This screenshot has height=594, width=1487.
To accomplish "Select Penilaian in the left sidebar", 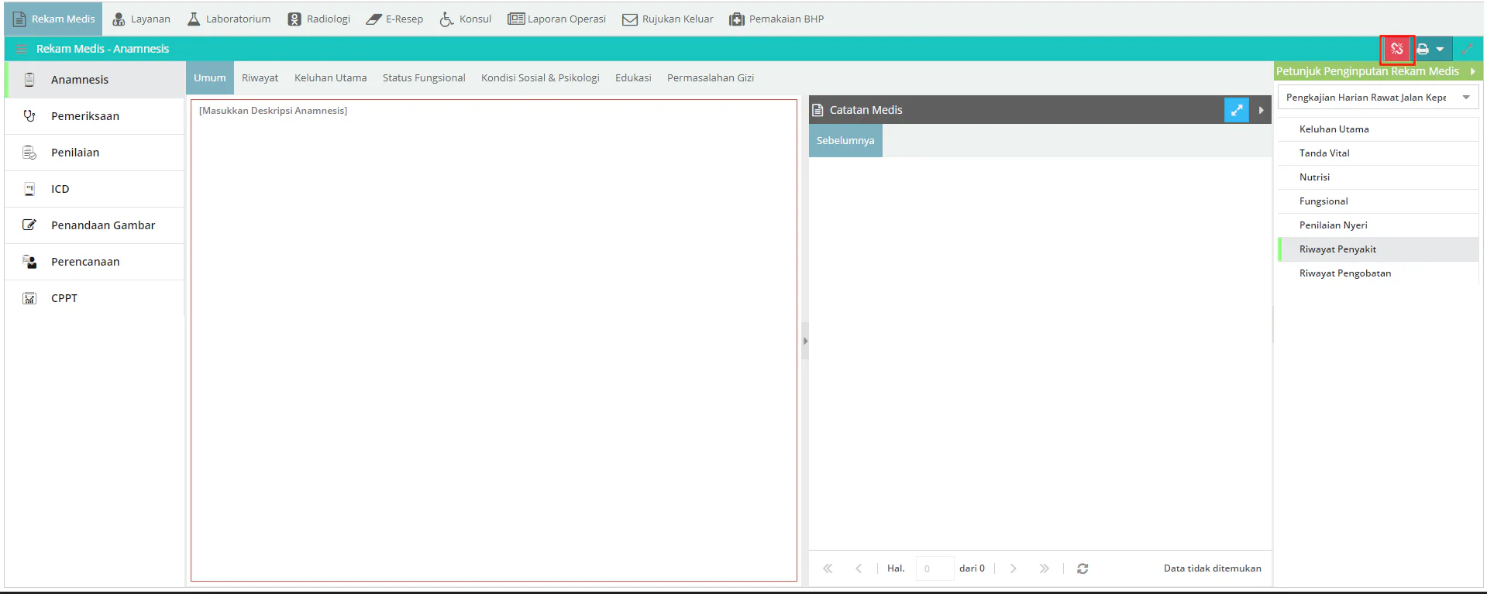I will tap(95, 153).
